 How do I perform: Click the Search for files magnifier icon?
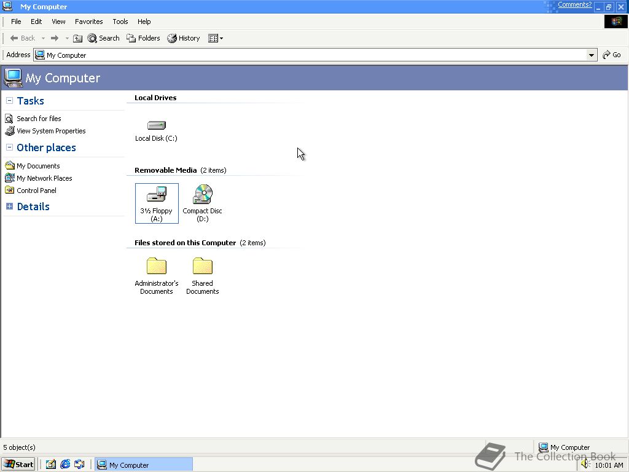[x=9, y=119]
